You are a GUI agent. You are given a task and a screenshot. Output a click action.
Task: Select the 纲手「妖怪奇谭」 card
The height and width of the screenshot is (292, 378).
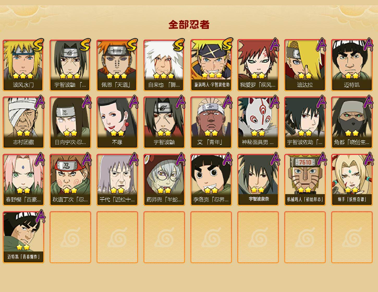coord(352,180)
